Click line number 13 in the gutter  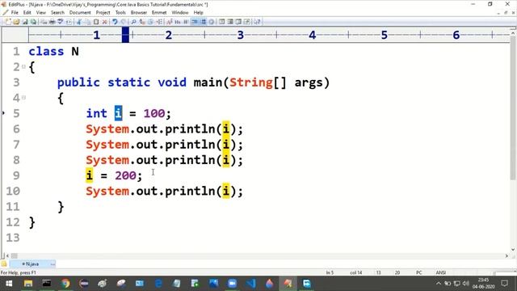(x=13, y=238)
